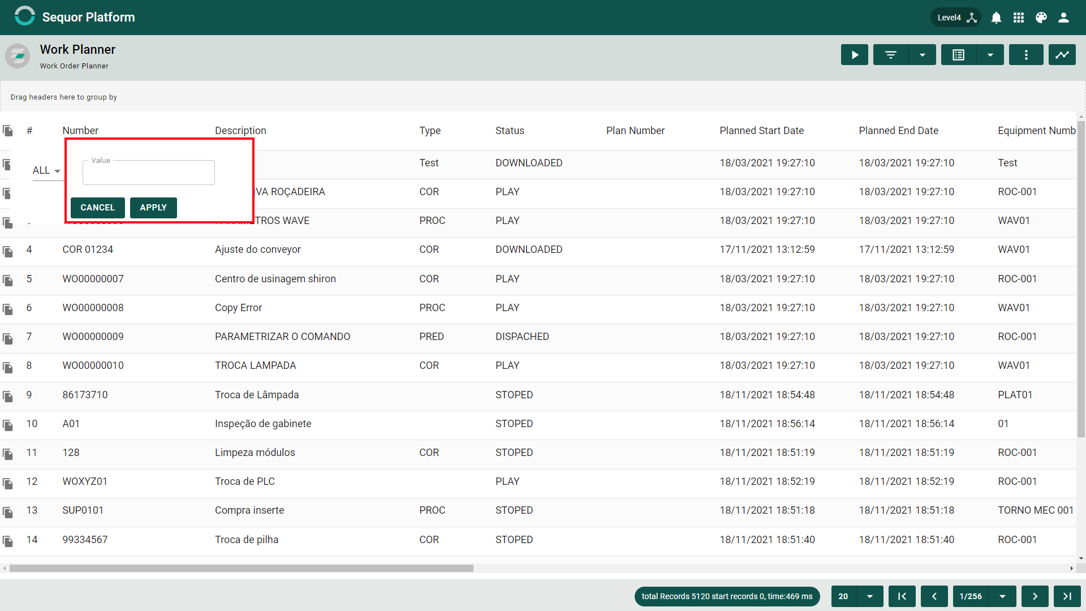Click Inspeção de gabinete cell
Image resolution: width=1086 pixels, height=611 pixels.
tap(262, 424)
